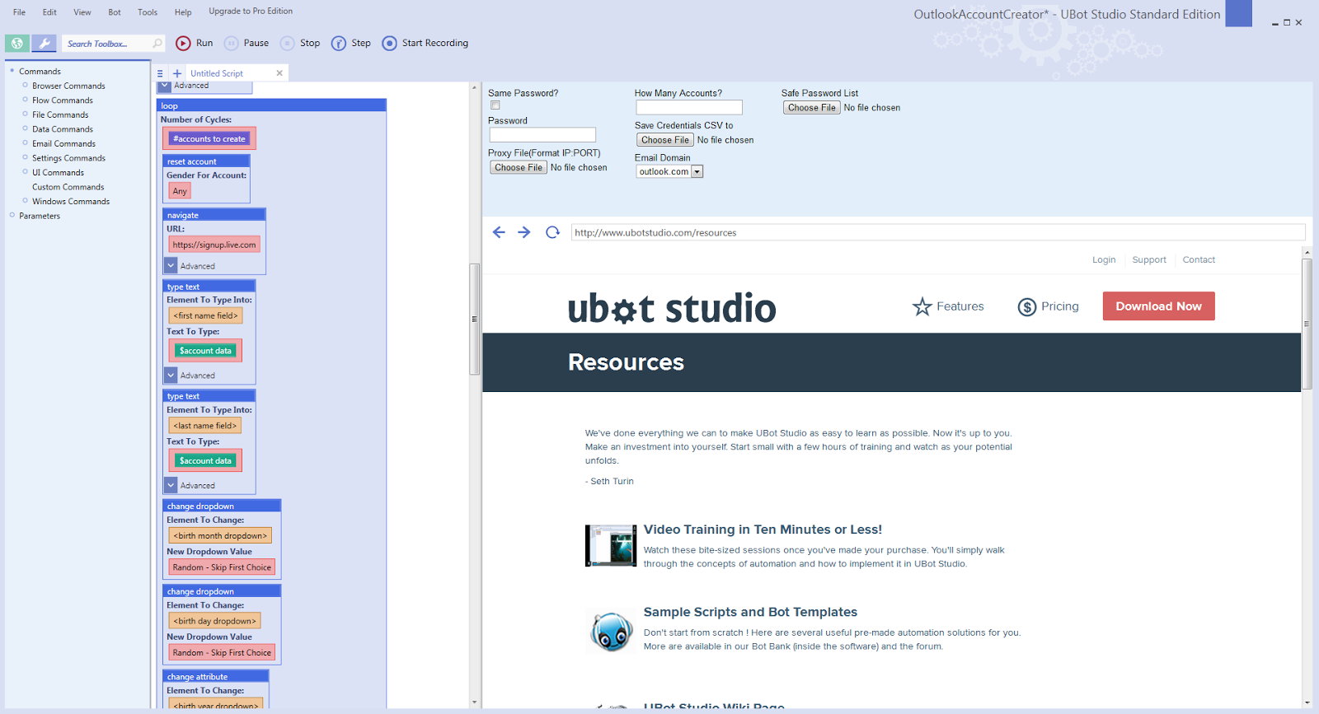Open File Commands category
The image size is (1319, 714).
(60, 114)
